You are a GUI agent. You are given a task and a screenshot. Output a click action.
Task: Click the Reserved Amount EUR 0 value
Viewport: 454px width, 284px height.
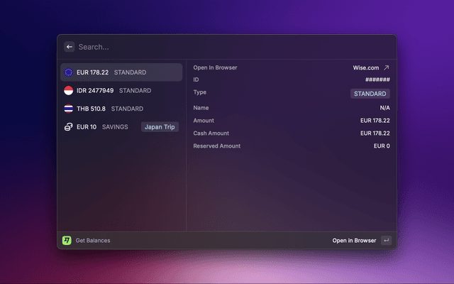click(382, 146)
